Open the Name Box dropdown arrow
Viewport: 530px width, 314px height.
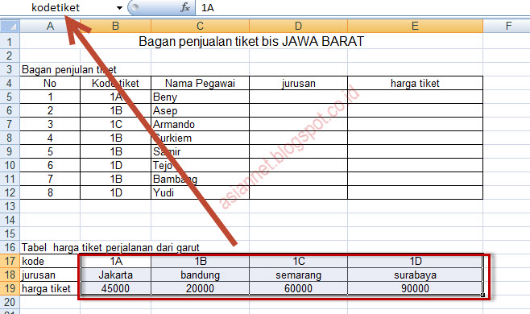[x=119, y=8]
